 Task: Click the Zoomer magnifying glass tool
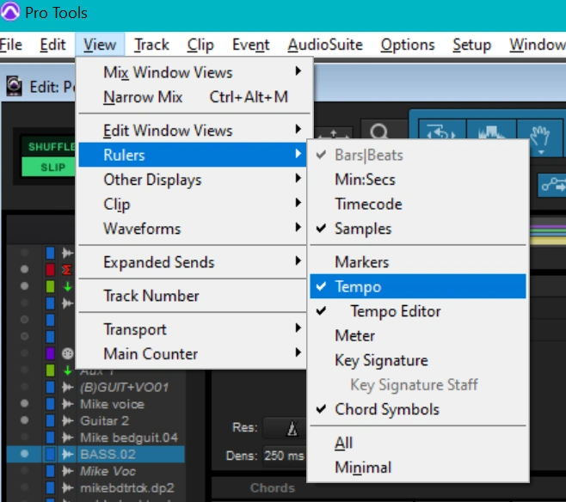pyautogui.click(x=378, y=133)
